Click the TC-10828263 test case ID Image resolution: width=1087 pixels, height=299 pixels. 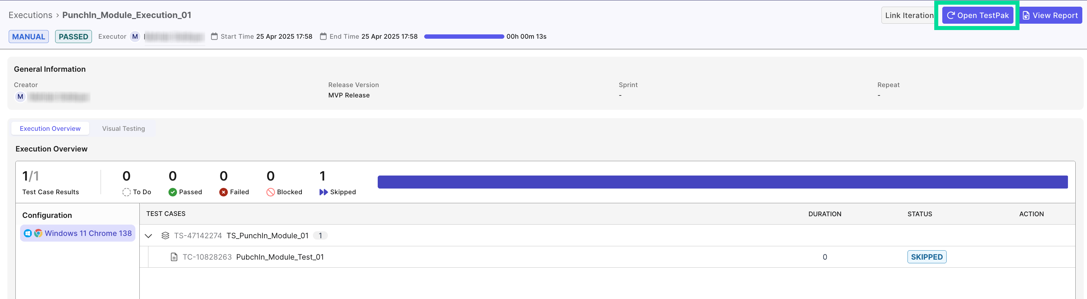(x=207, y=257)
